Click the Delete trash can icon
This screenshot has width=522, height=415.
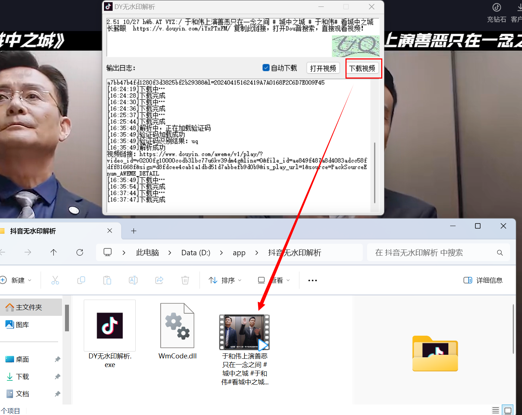185,280
